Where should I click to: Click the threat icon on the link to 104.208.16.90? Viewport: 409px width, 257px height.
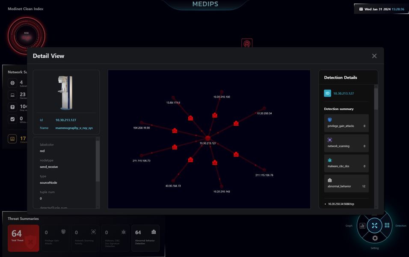[175, 131]
